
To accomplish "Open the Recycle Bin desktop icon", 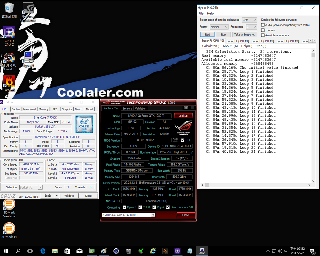I will tap(9, 10).
